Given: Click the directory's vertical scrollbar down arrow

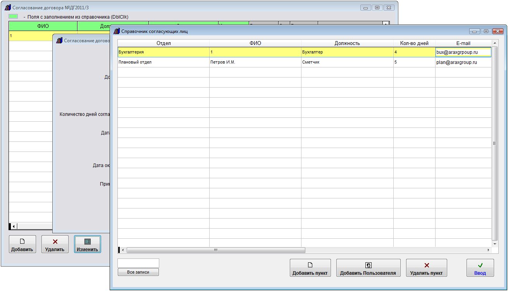Looking at the screenshot, I should pyautogui.click(x=494, y=244).
